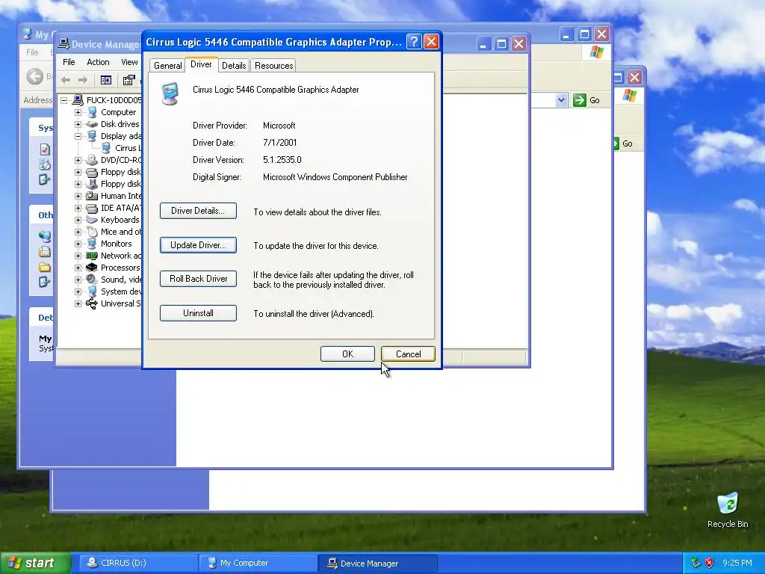
Task: Switch to My Computer taskbar button
Action: pos(258,563)
